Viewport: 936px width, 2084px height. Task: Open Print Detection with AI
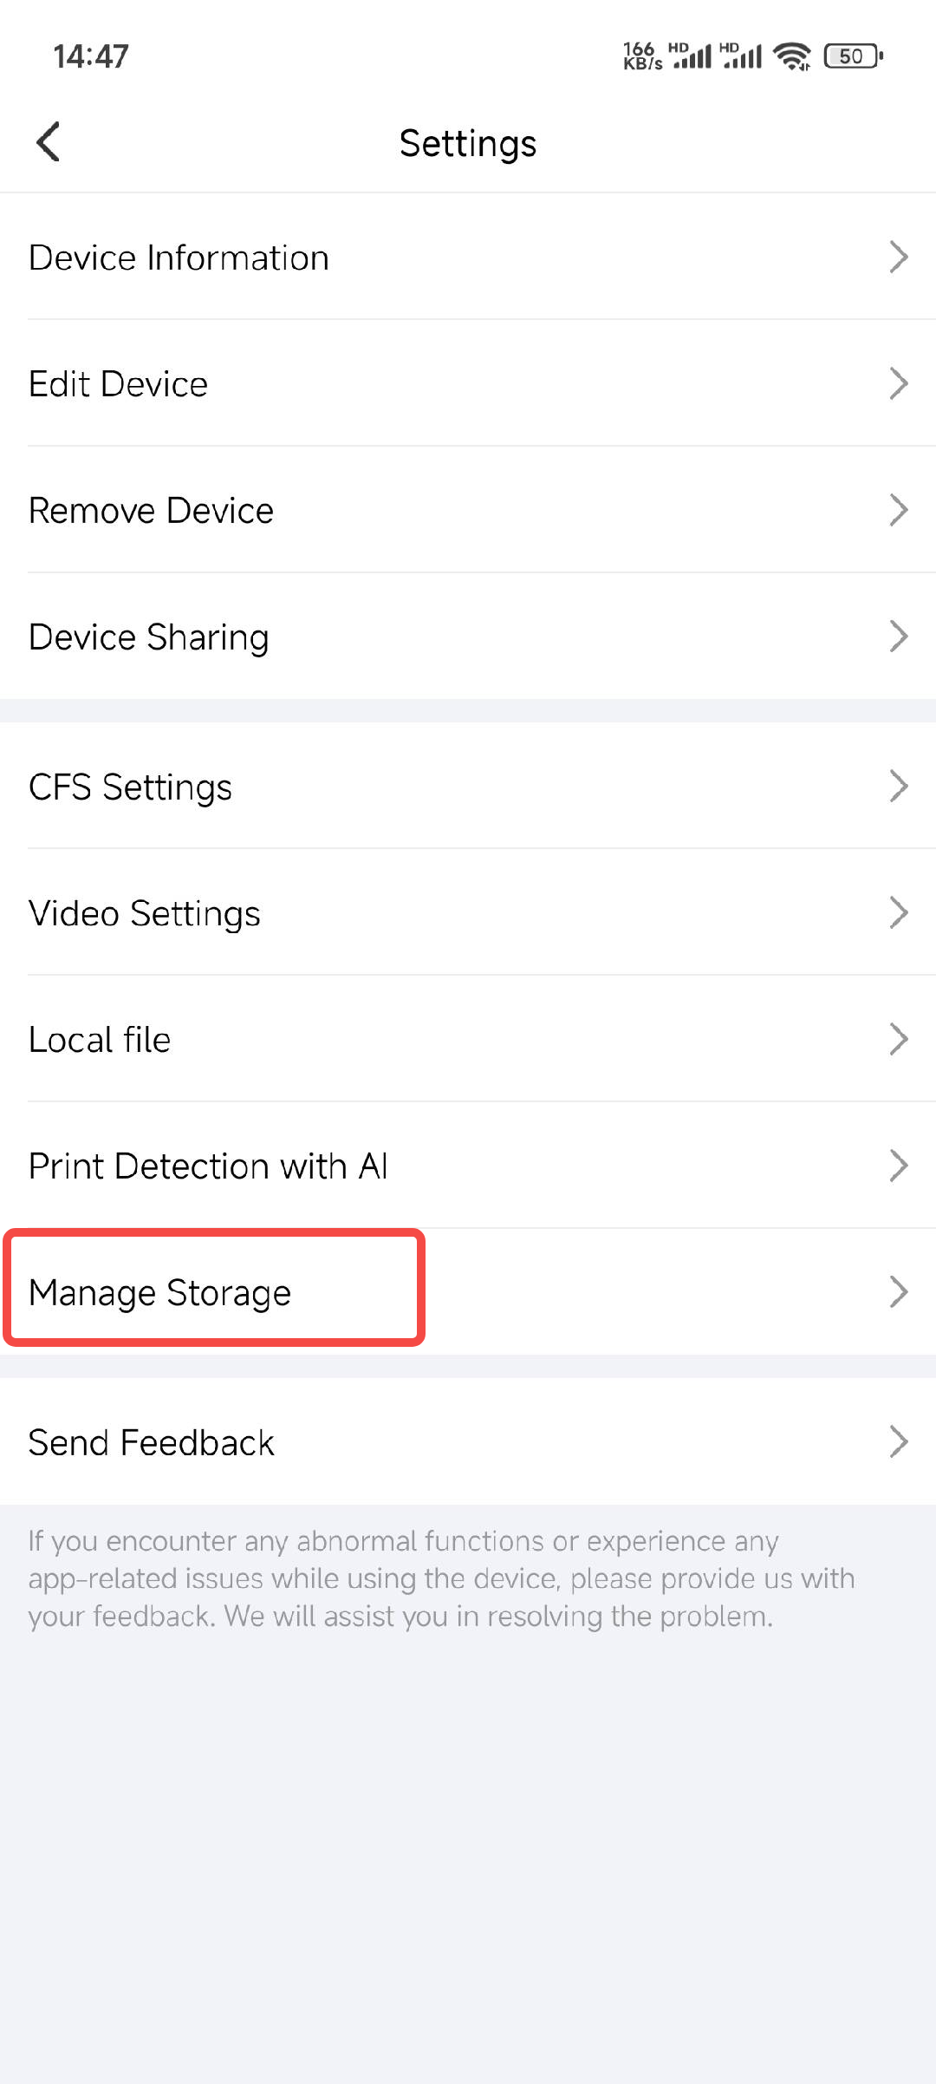[x=208, y=1166]
